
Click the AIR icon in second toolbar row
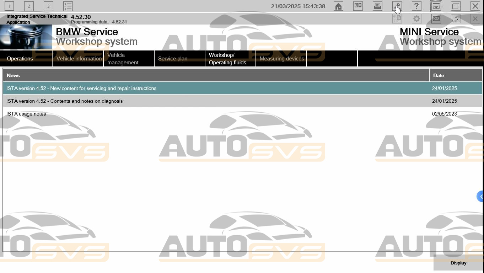[x=456, y=18]
